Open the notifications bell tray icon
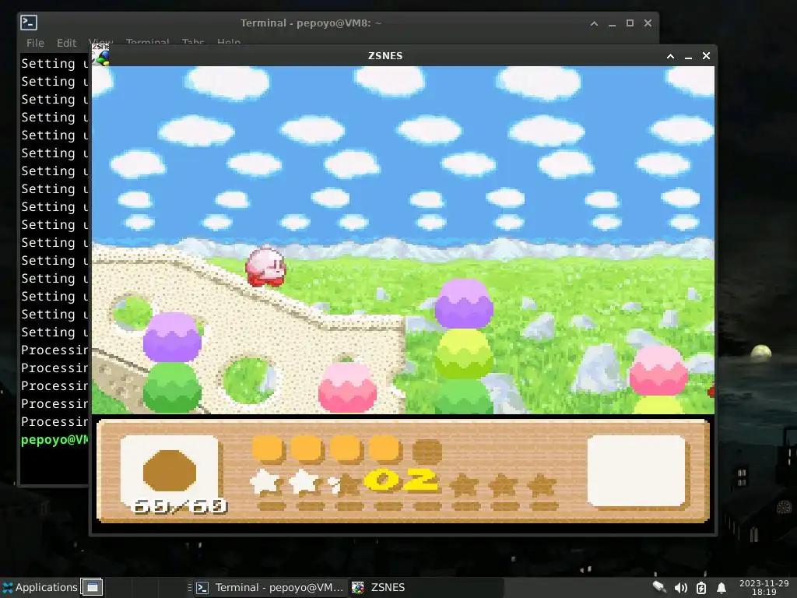This screenshot has width=797, height=598. coord(722,588)
